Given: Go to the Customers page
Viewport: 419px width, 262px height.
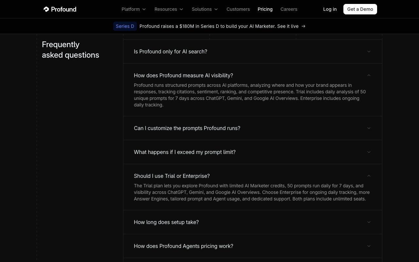Looking at the screenshot, I should point(238,9).
